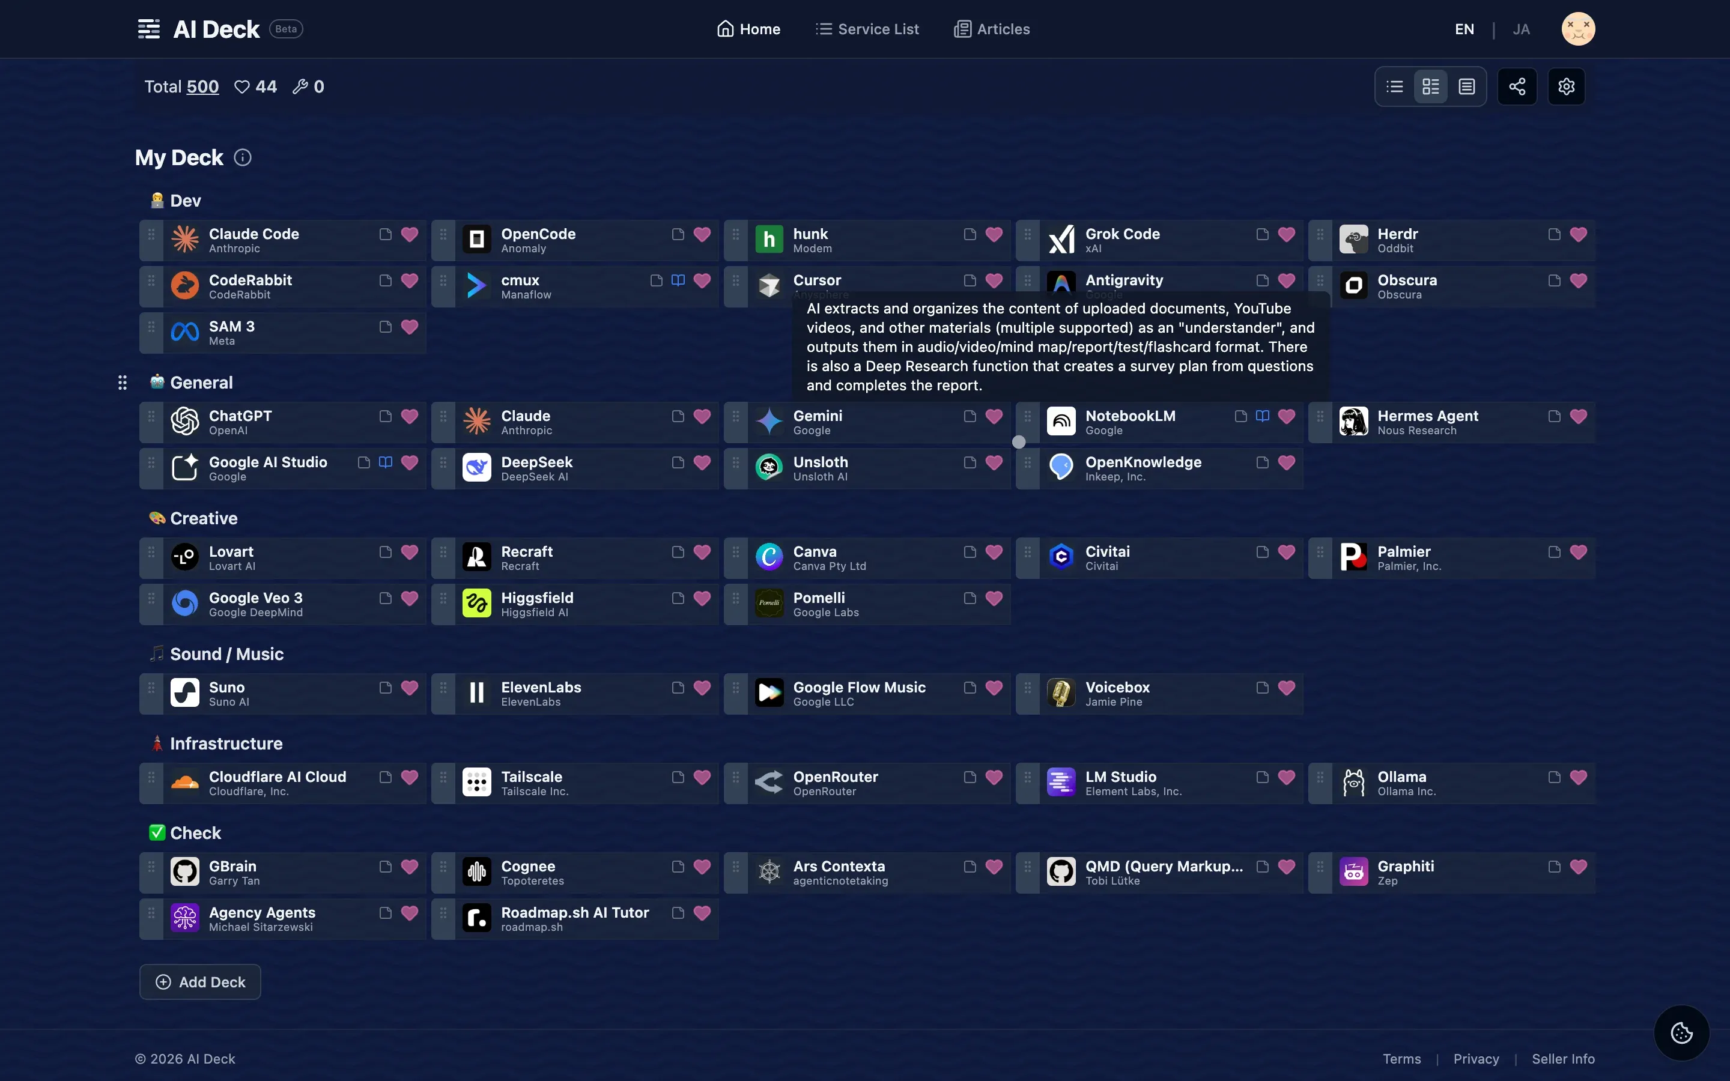Unfavorite LM Studio with its heart
The width and height of the screenshot is (1730, 1081).
tap(1286, 778)
